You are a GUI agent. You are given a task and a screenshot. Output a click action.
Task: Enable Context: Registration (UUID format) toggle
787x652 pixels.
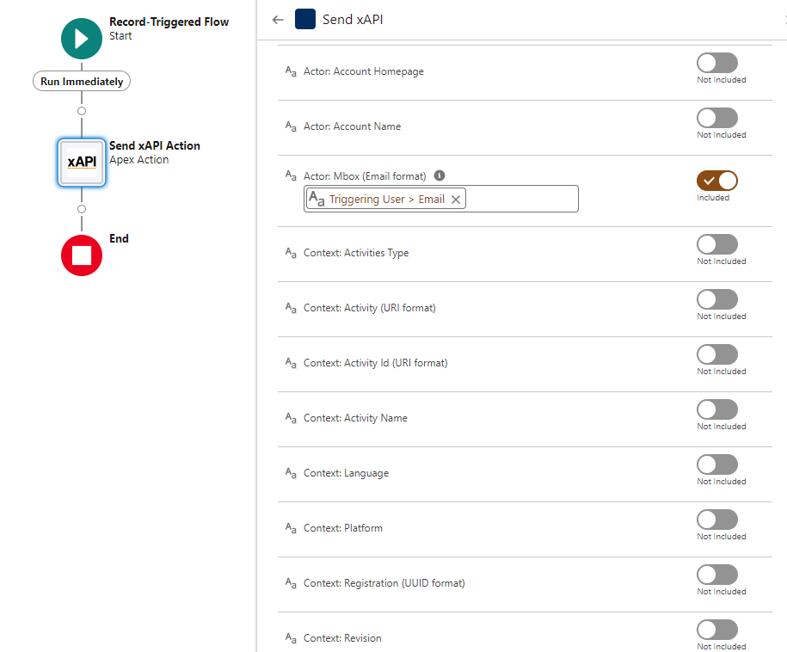tap(716, 575)
